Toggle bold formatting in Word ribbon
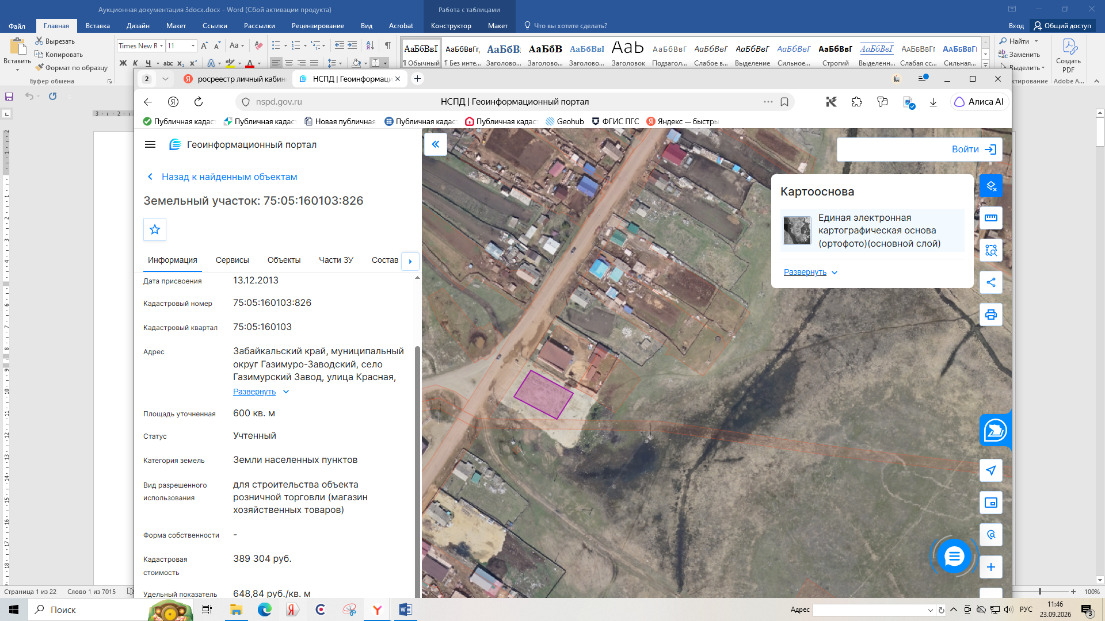This screenshot has width=1105, height=621. coord(123,63)
